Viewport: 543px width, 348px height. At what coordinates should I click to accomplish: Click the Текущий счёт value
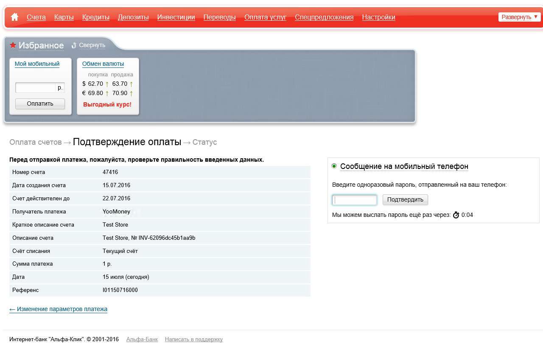(x=120, y=251)
